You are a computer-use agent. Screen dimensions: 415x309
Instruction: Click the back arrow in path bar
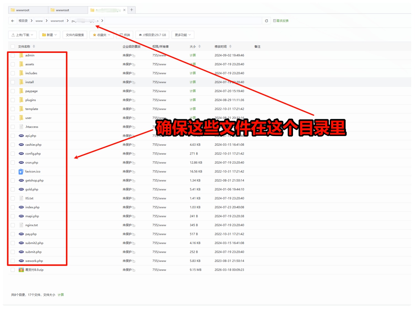[x=13, y=21]
